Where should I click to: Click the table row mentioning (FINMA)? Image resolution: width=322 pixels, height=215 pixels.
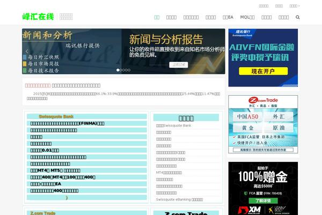[86, 124]
